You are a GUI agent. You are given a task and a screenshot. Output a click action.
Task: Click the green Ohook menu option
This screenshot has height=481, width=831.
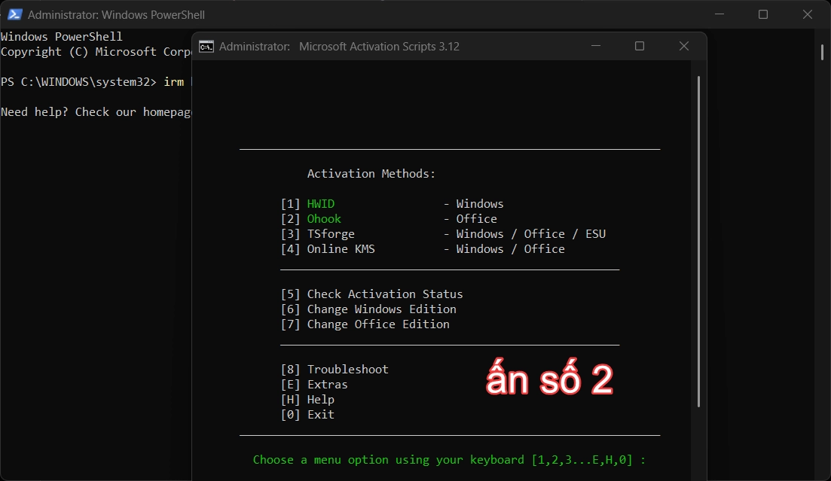tap(324, 219)
